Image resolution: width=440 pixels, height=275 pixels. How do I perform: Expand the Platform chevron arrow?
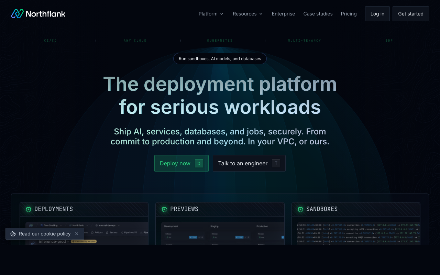pos(222,14)
